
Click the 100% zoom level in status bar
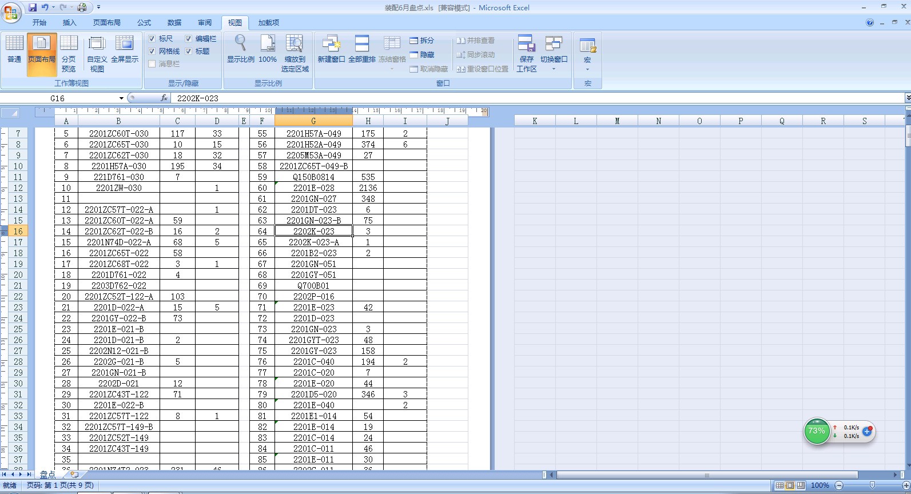(820, 485)
